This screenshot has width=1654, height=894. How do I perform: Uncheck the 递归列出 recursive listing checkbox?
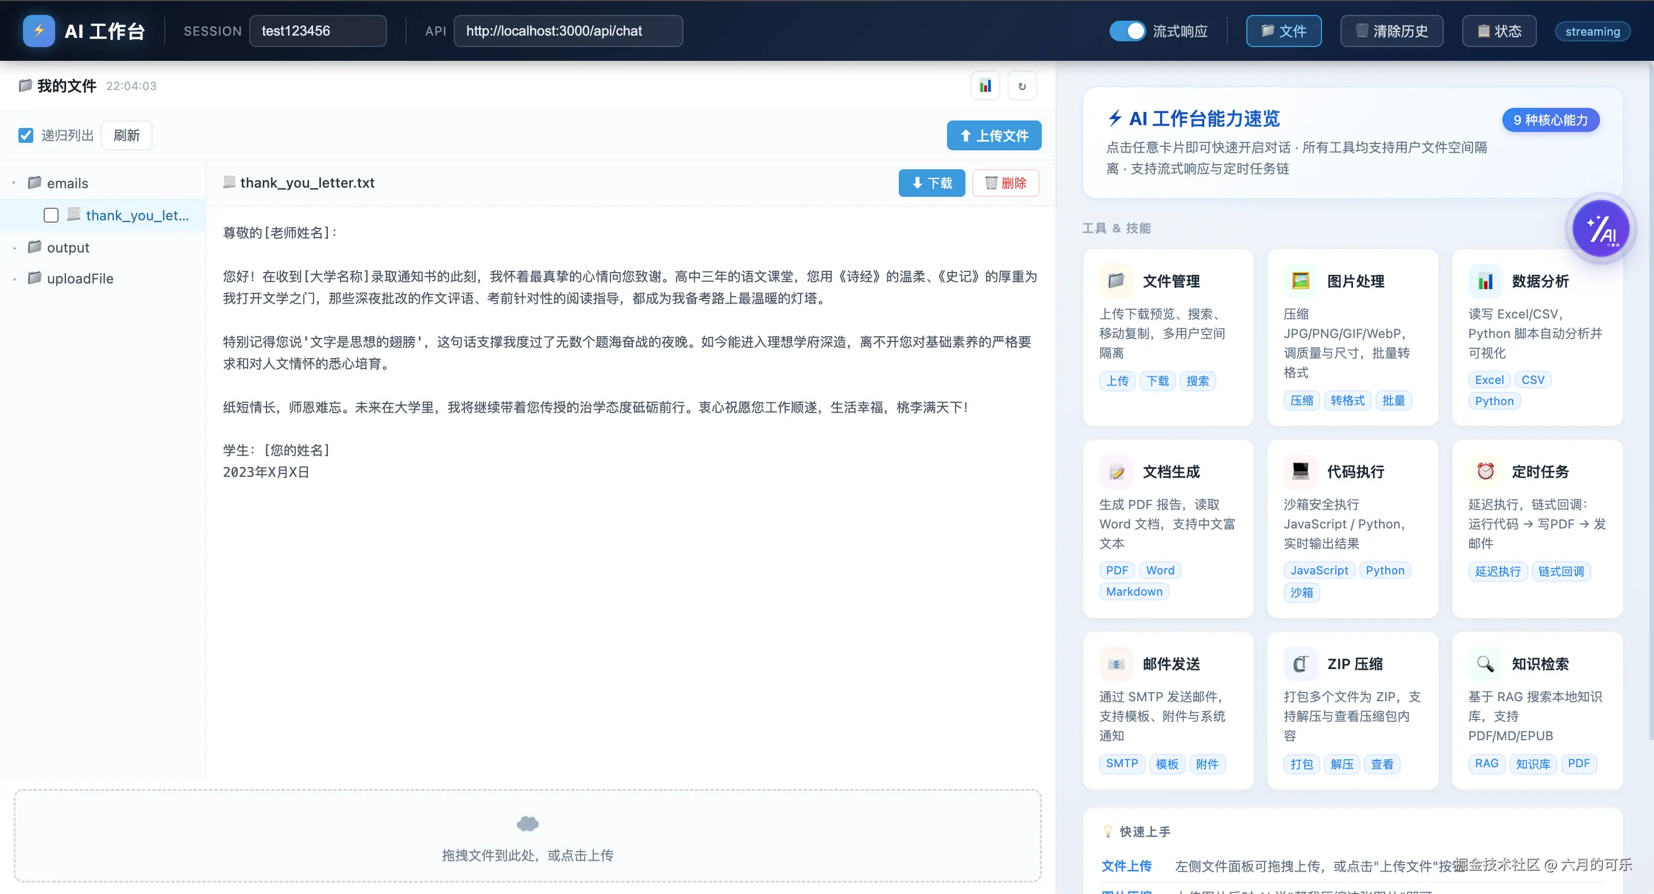pyautogui.click(x=26, y=135)
